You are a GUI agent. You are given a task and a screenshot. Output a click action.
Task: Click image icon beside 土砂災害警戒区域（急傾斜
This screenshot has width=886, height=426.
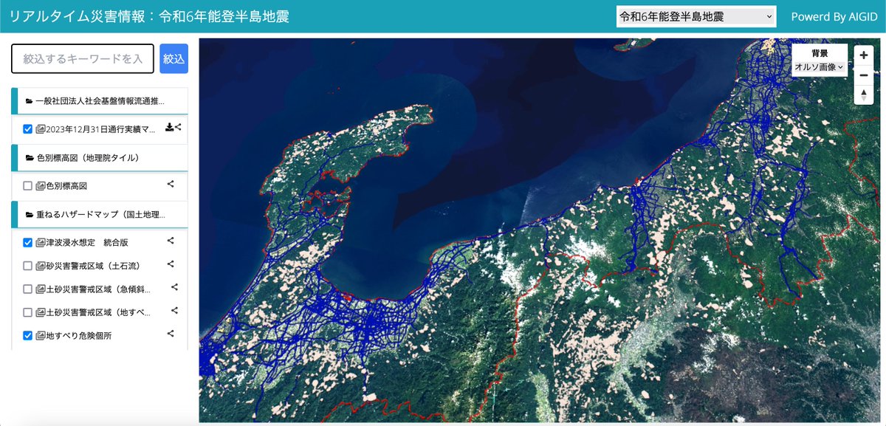click(41, 289)
